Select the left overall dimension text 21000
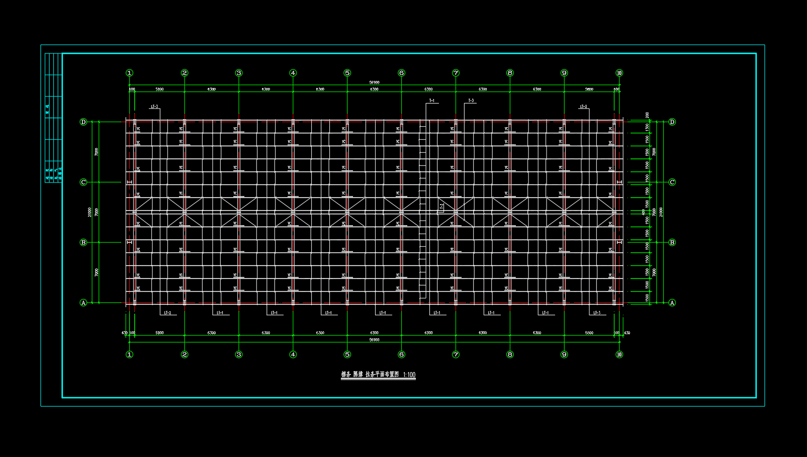 pos(89,212)
